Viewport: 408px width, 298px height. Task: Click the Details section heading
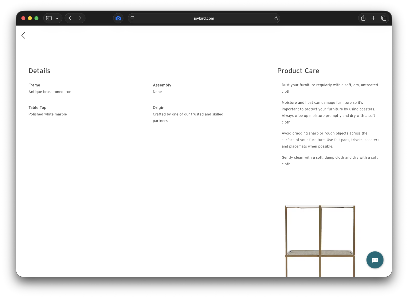40,71
